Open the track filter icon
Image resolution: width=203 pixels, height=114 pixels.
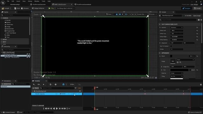click(75, 88)
